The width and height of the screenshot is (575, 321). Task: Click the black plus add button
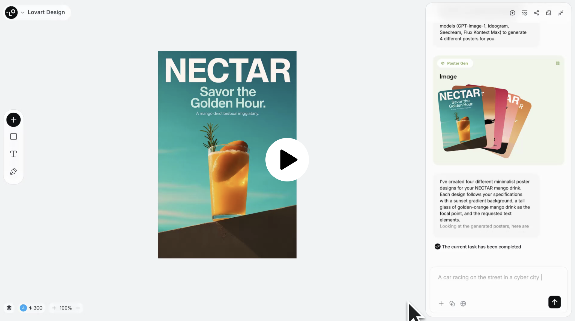pyautogui.click(x=13, y=120)
